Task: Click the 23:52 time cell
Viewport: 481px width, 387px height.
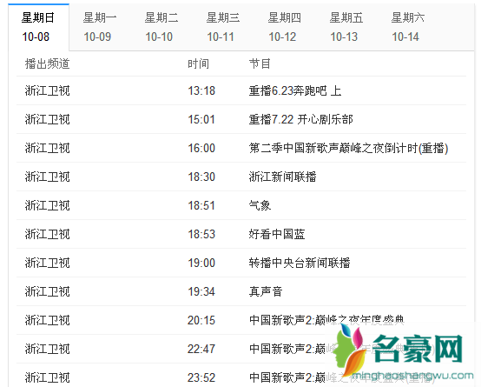Action: pos(201,377)
